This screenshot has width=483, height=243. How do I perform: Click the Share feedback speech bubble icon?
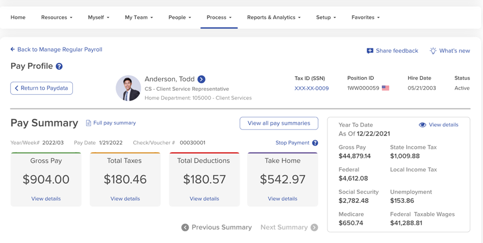coord(370,51)
